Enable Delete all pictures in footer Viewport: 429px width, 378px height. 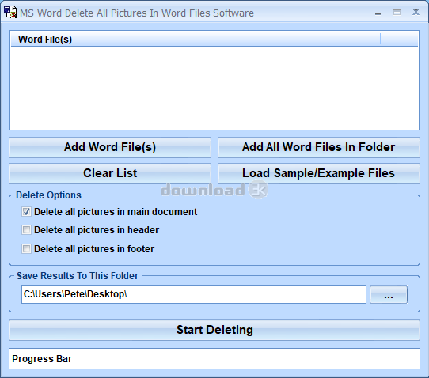click(x=27, y=249)
